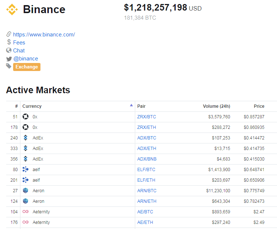Click the Aeternity icon in row 176

[26, 222]
